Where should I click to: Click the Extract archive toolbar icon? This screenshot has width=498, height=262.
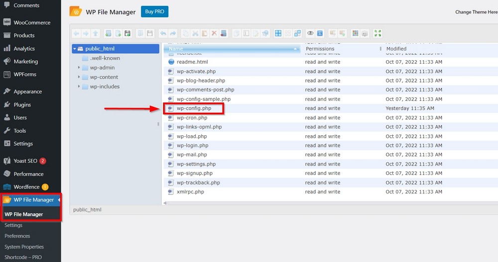pos(333,33)
